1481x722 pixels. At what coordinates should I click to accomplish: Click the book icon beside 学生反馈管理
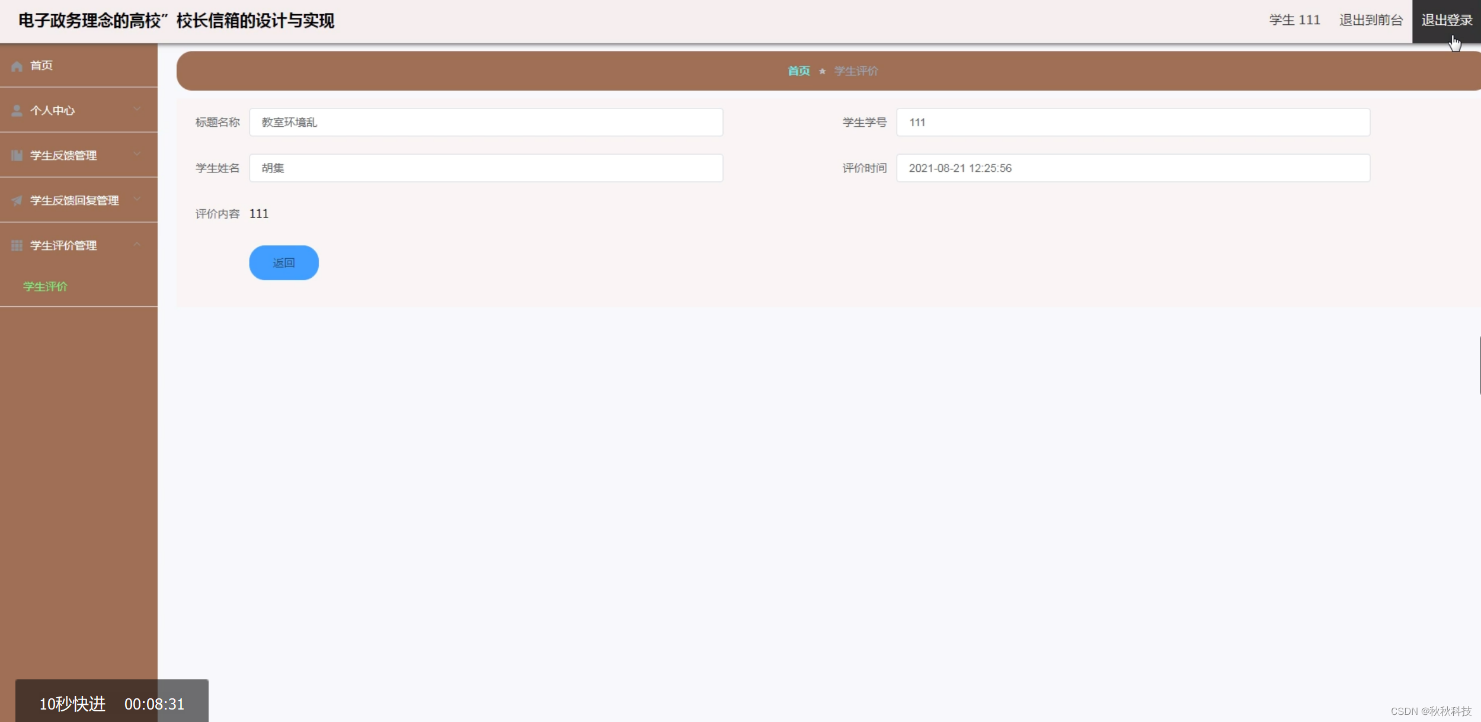pos(17,156)
